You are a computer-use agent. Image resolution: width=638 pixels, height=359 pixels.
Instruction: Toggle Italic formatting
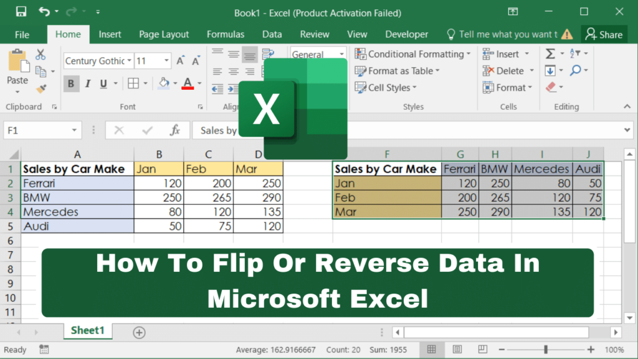click(x=88, y=84)
